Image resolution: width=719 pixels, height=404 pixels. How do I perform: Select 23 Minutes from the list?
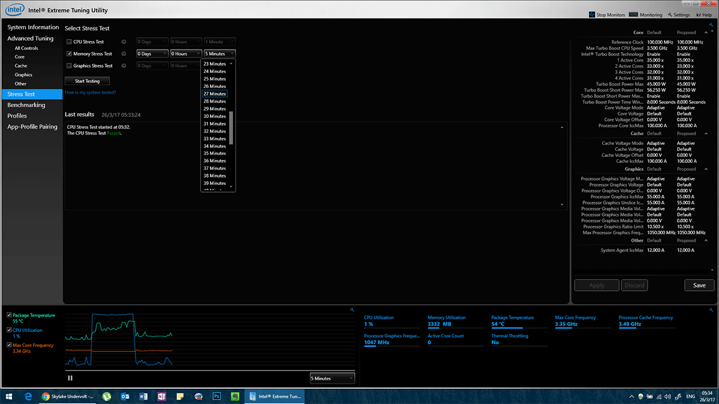pyautogui.click(x=215, y=64)
